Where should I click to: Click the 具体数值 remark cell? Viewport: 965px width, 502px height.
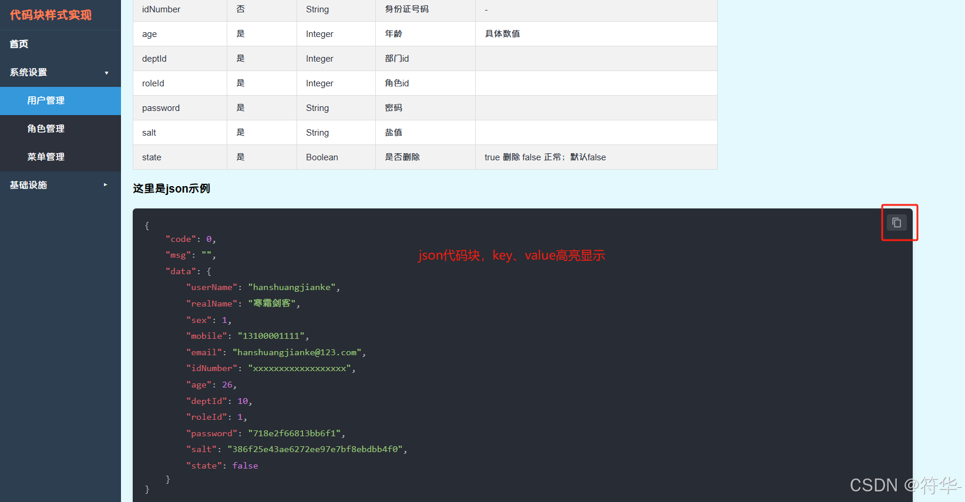596,34
